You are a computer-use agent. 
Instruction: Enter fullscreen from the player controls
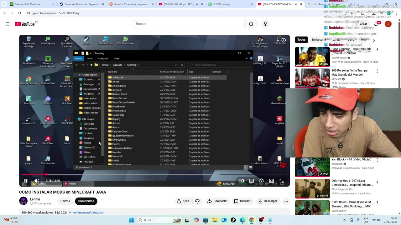[281, 181]
